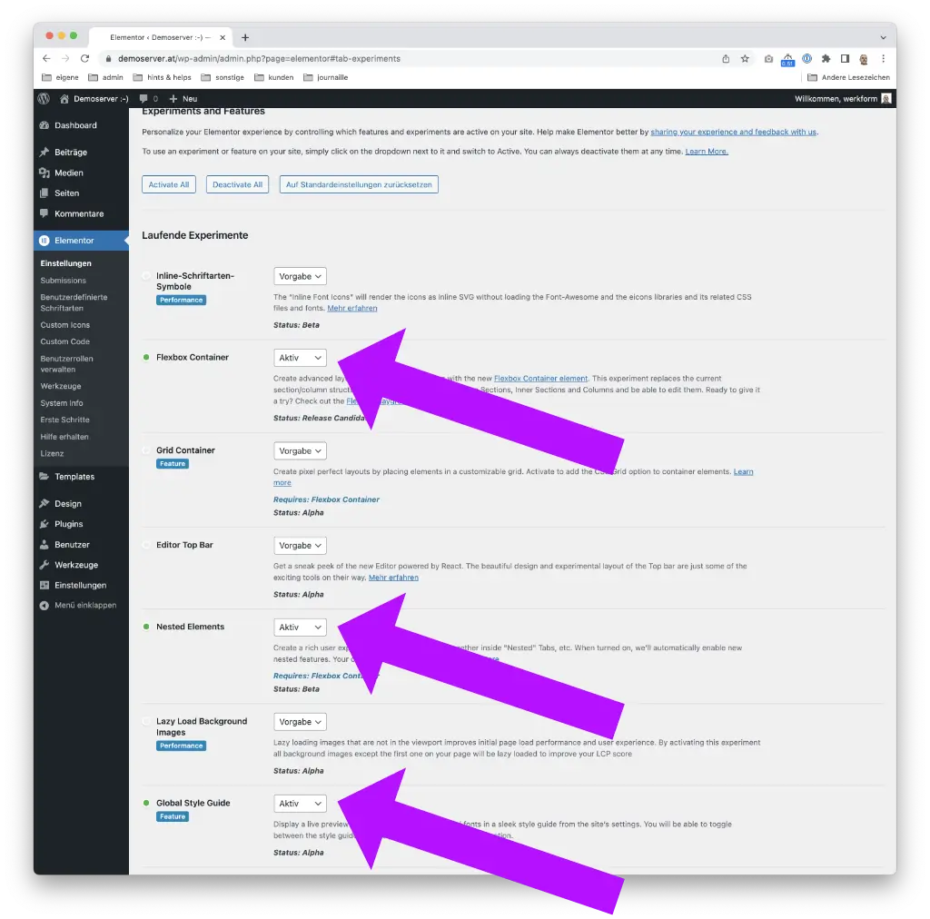The width and height of the screenshot is (930, 919).
Task: Click the camera extension icon
Action: [768, 59]
